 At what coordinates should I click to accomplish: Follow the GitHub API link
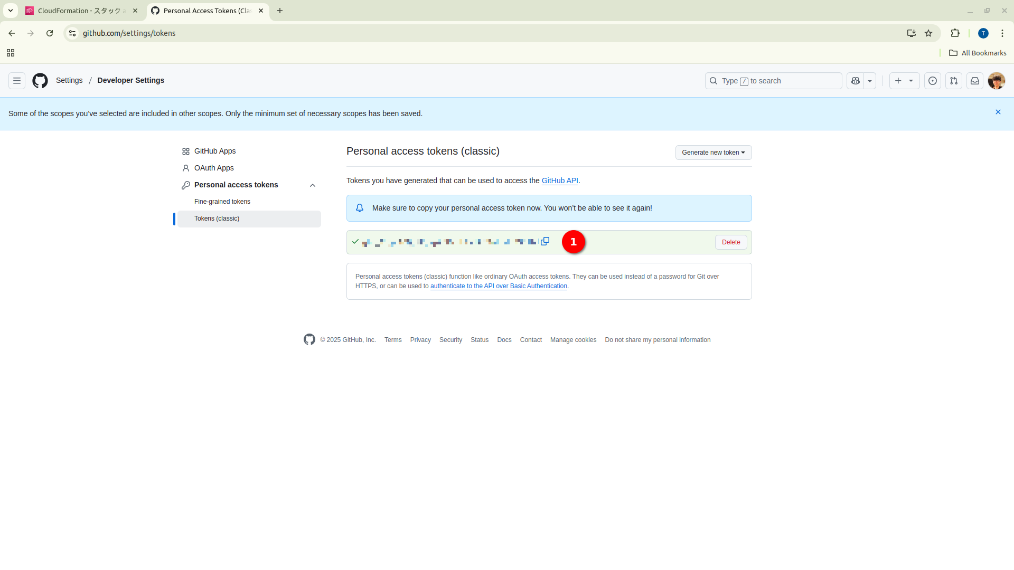560,180
